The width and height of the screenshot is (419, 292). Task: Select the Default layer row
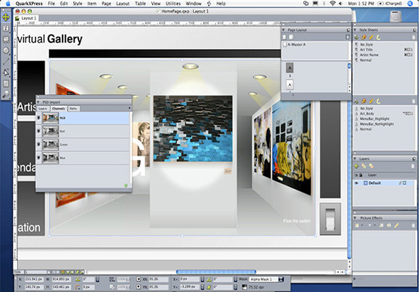point(384,183)
